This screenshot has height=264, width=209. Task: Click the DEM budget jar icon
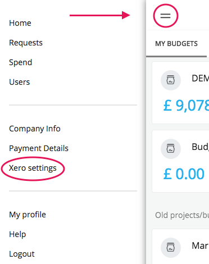pyautogui.click(x=171, y=80)
